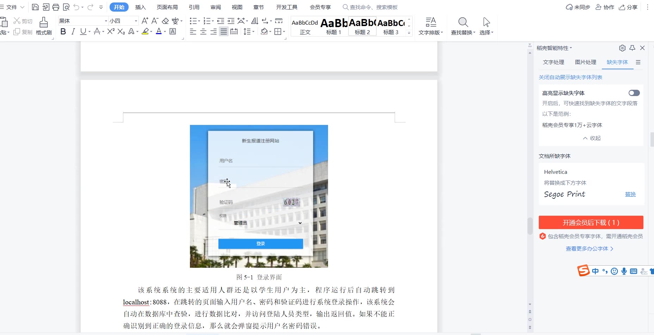This screenshot has height=335, width=654.
Task: Apply the blue font color
Action: pos(159,32)
